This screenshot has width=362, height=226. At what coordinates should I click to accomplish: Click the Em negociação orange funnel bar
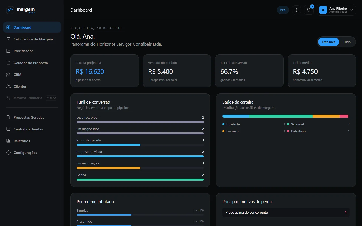[108, 168]
